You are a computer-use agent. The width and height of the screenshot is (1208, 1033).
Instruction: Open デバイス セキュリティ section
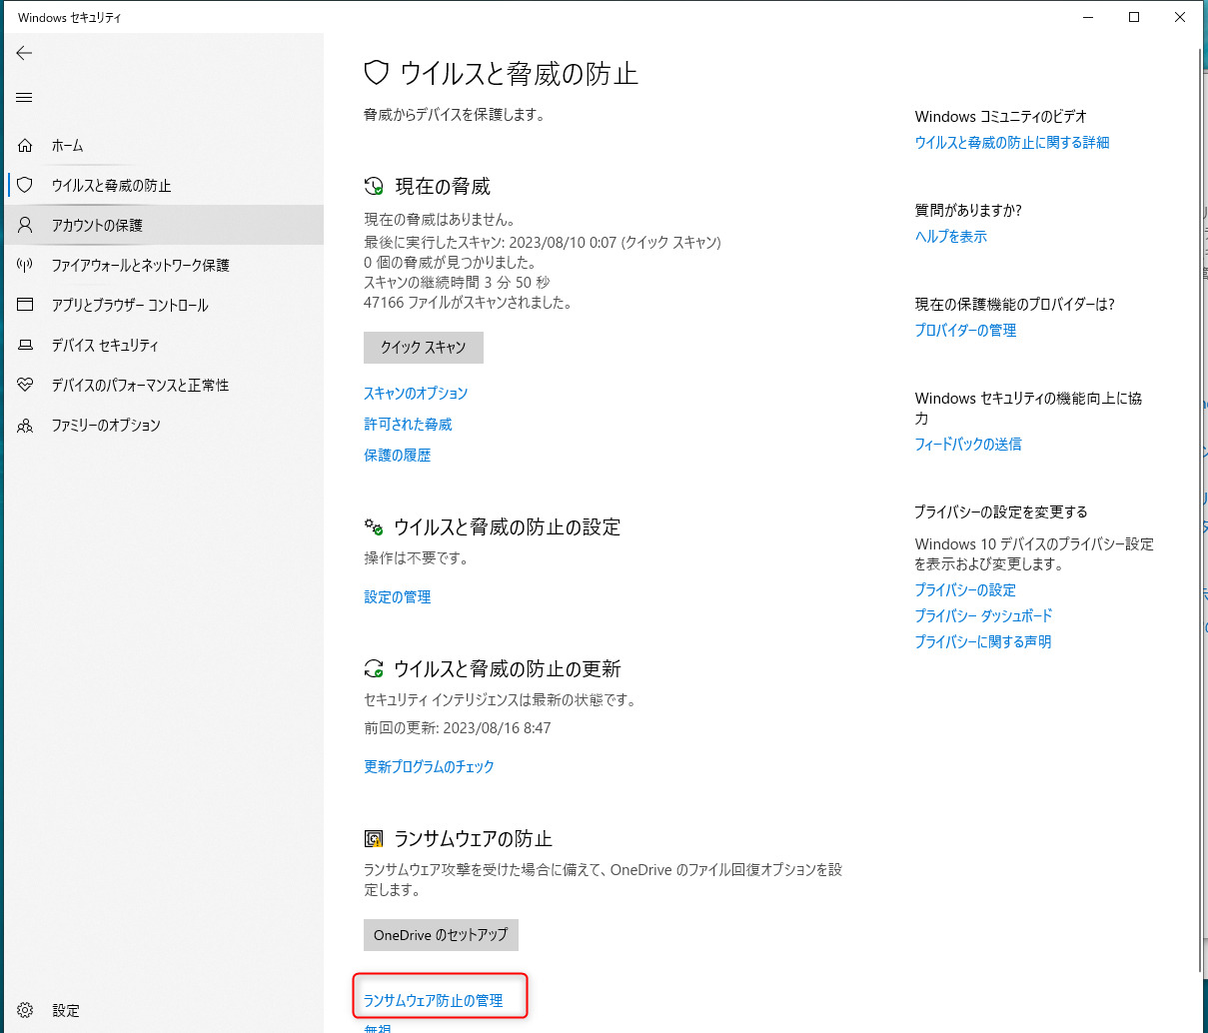(x=164, y=345)
